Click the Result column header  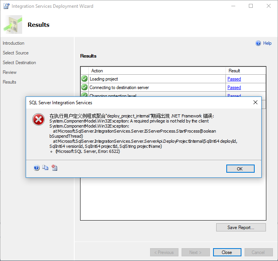tap(234, 71)
